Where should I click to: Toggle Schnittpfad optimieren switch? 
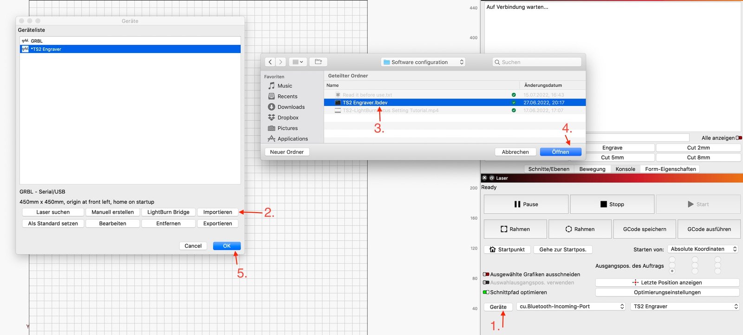coord(486,292)
